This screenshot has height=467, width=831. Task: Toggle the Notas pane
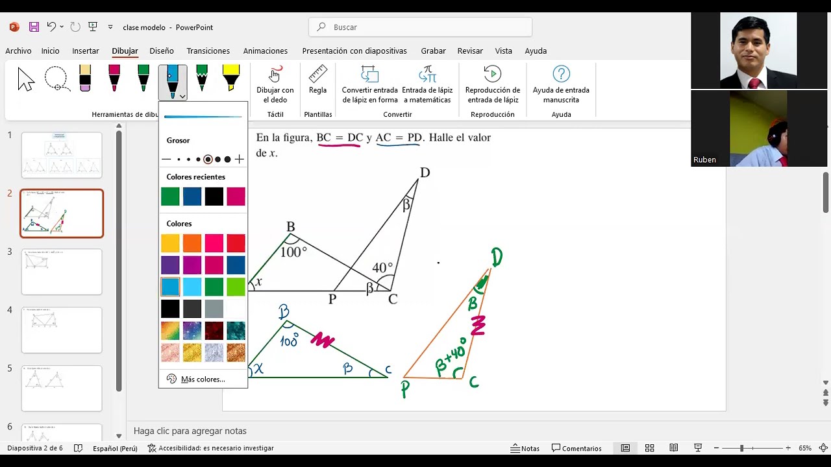point(525,448)
